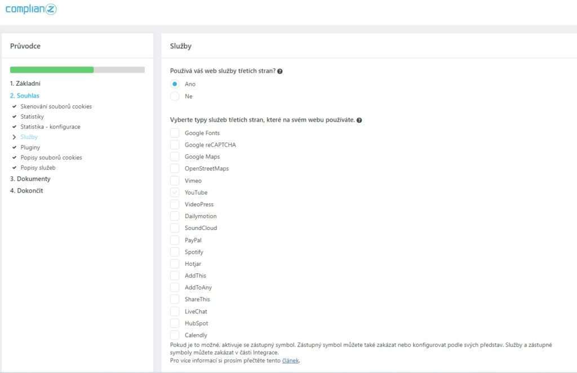Tick the AddToAny checkbox
This screenshot has height=373, width=577.
click(x=175, y=287)
